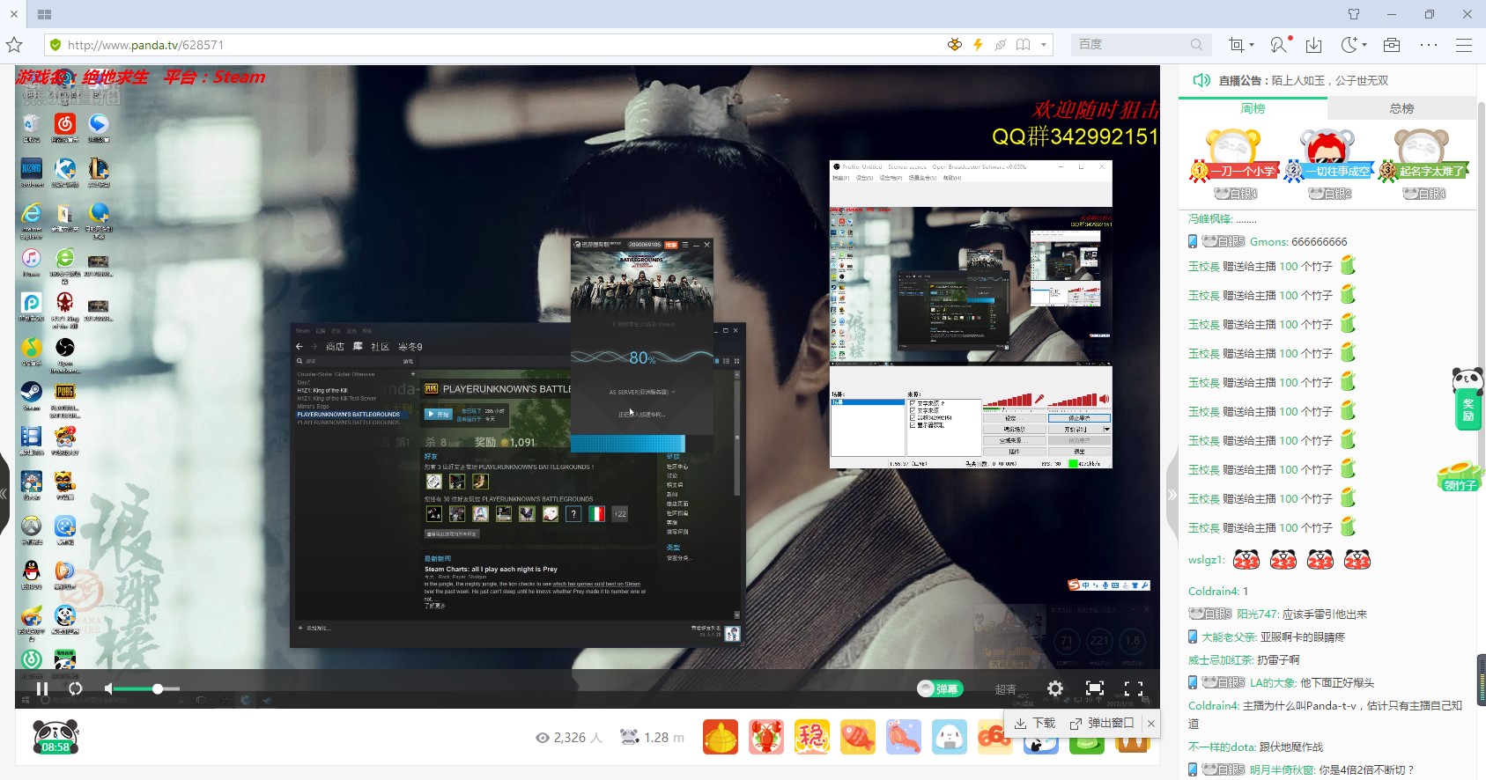Send the golden dumpling gift

[x=721, y=737]
